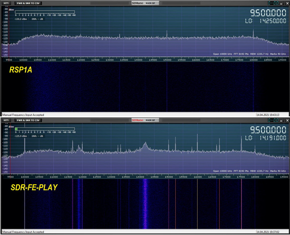Select the -130,2 dBm power reading
The height and width of the screenshot is (235, 290).
tap(21, 19)
